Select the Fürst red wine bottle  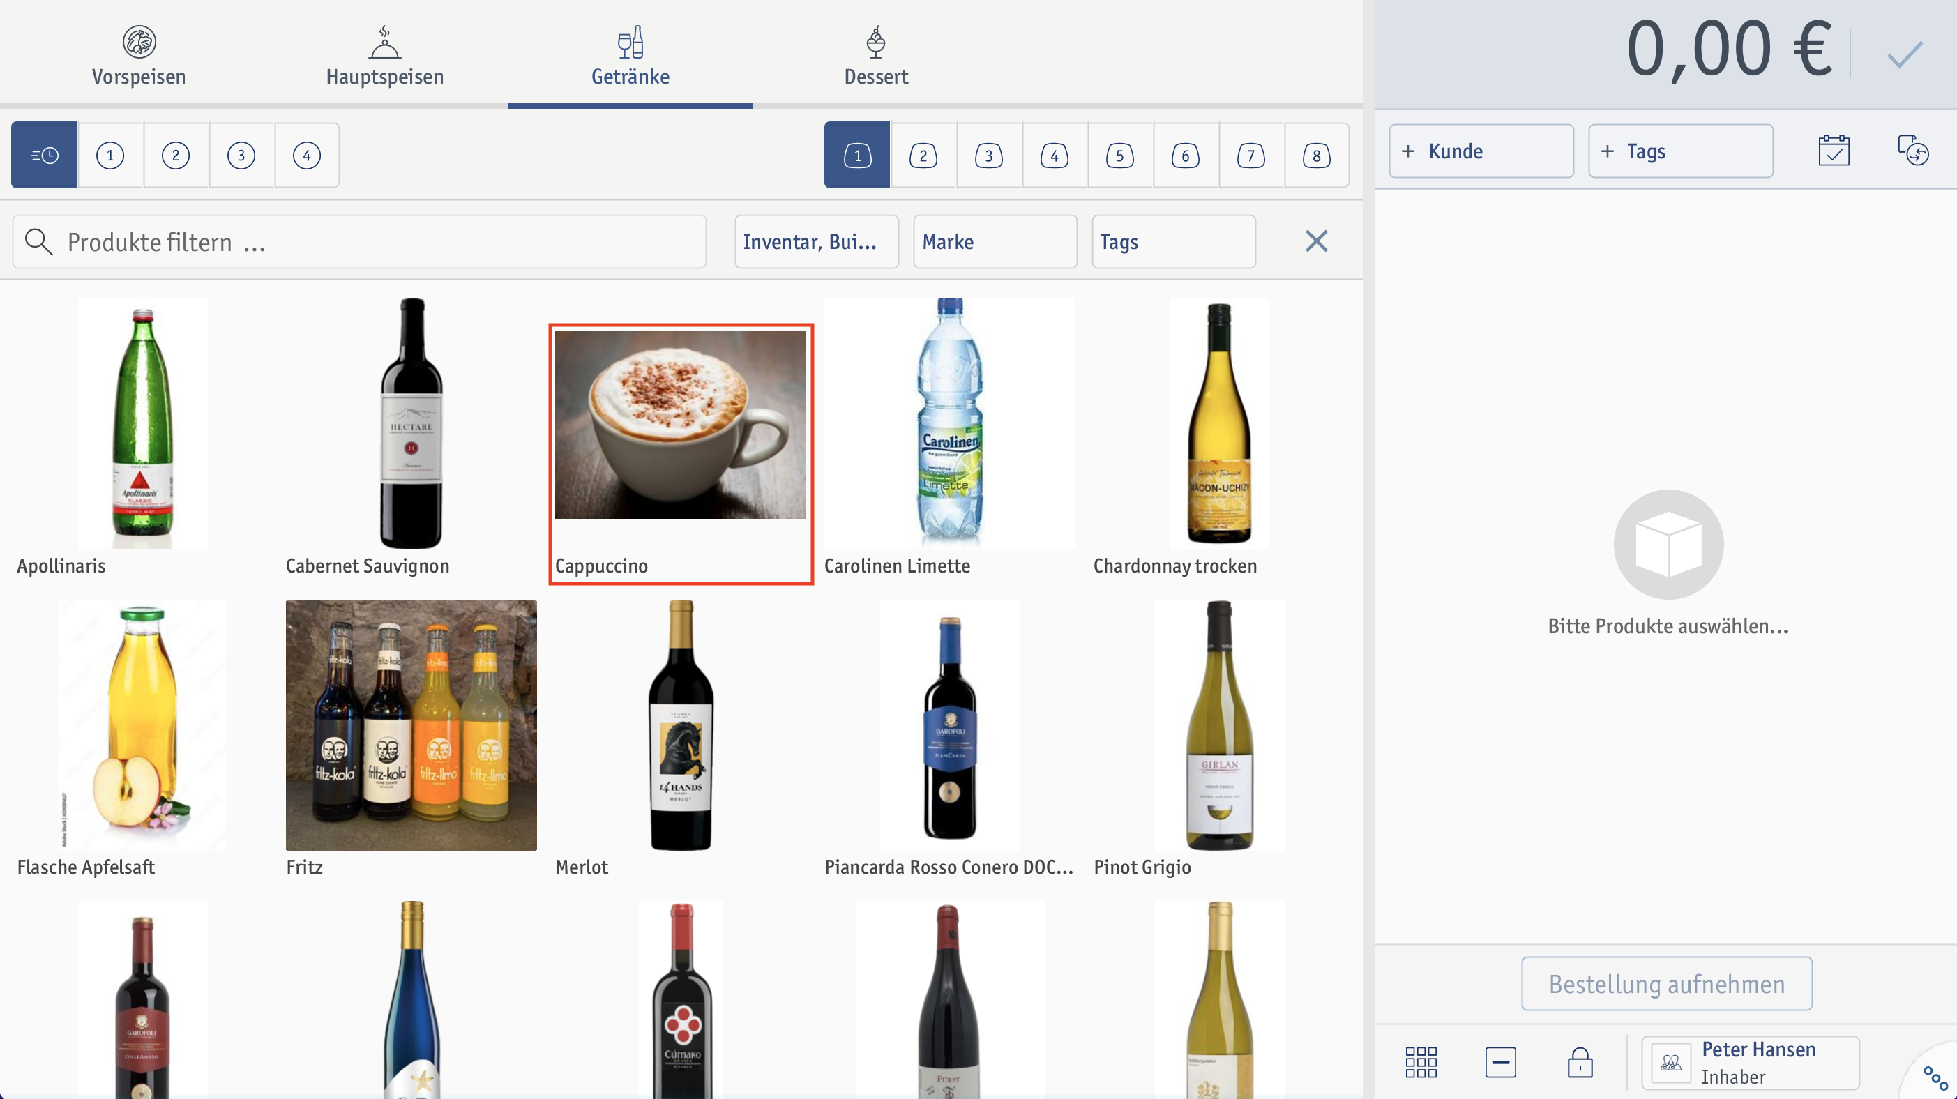tap(950, 999)
